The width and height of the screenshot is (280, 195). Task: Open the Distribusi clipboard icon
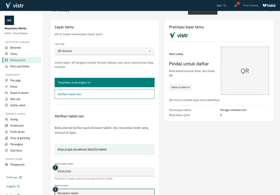coord(6,151)
